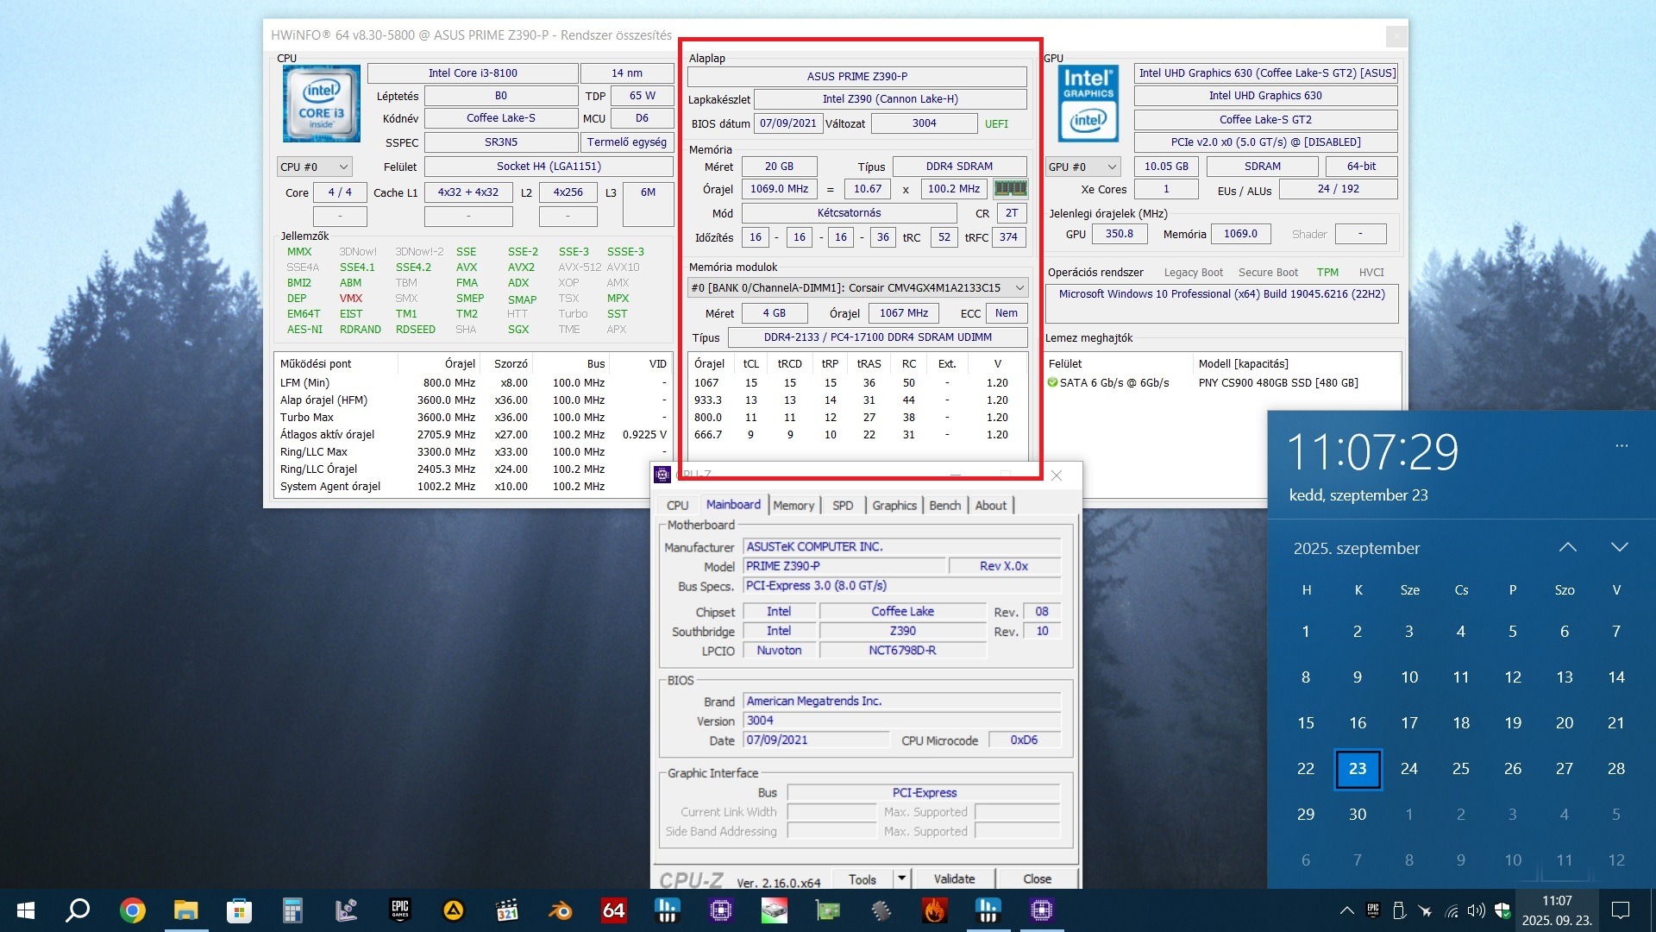Switch to the CPU-Z Memory tab
Screen dimensions: 1656x932
click(793, 505)
